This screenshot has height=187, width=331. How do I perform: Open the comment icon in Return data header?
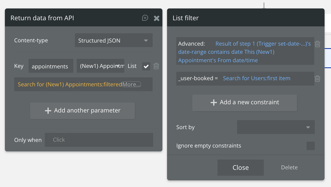pyautogui.click(x=145, y=18)
